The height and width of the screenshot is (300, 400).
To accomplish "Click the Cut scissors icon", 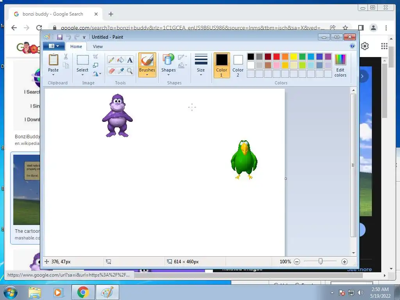I will 66,57.
